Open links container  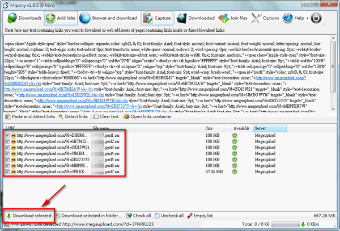(148, 116)
